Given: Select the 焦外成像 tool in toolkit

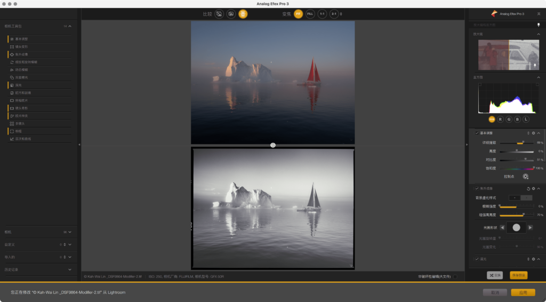Looking at the screenshot, I should 39,54.
